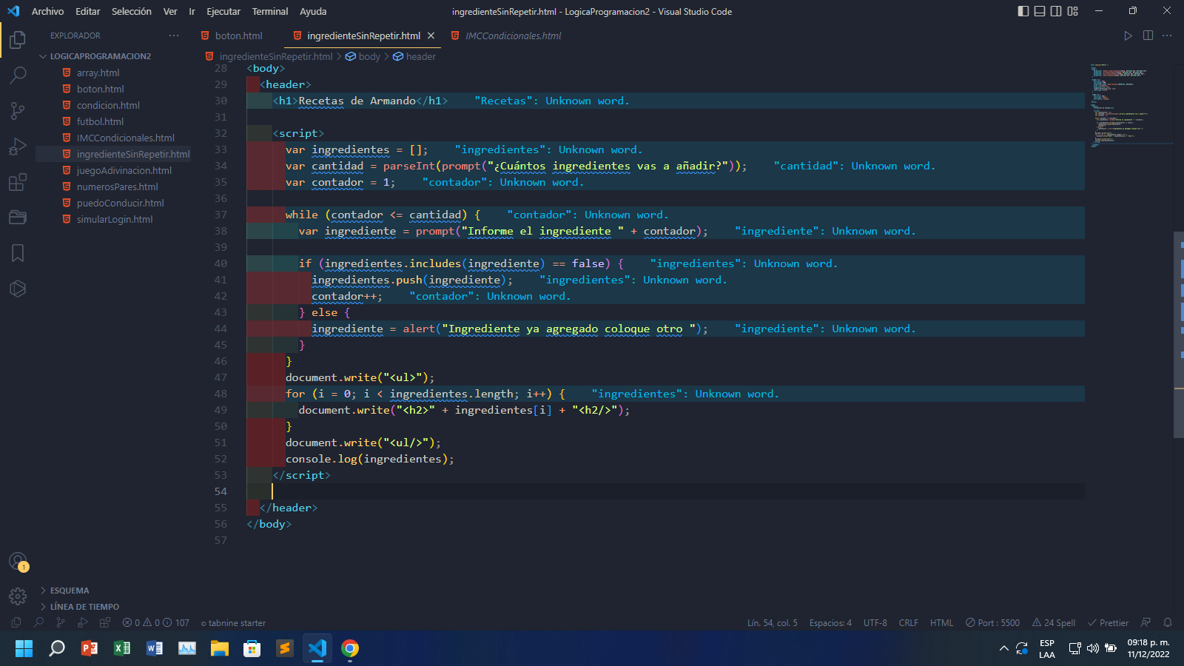
Task: Open ingredienteSinRepetir.html breadcrumb dropdown
Action: 269,56
